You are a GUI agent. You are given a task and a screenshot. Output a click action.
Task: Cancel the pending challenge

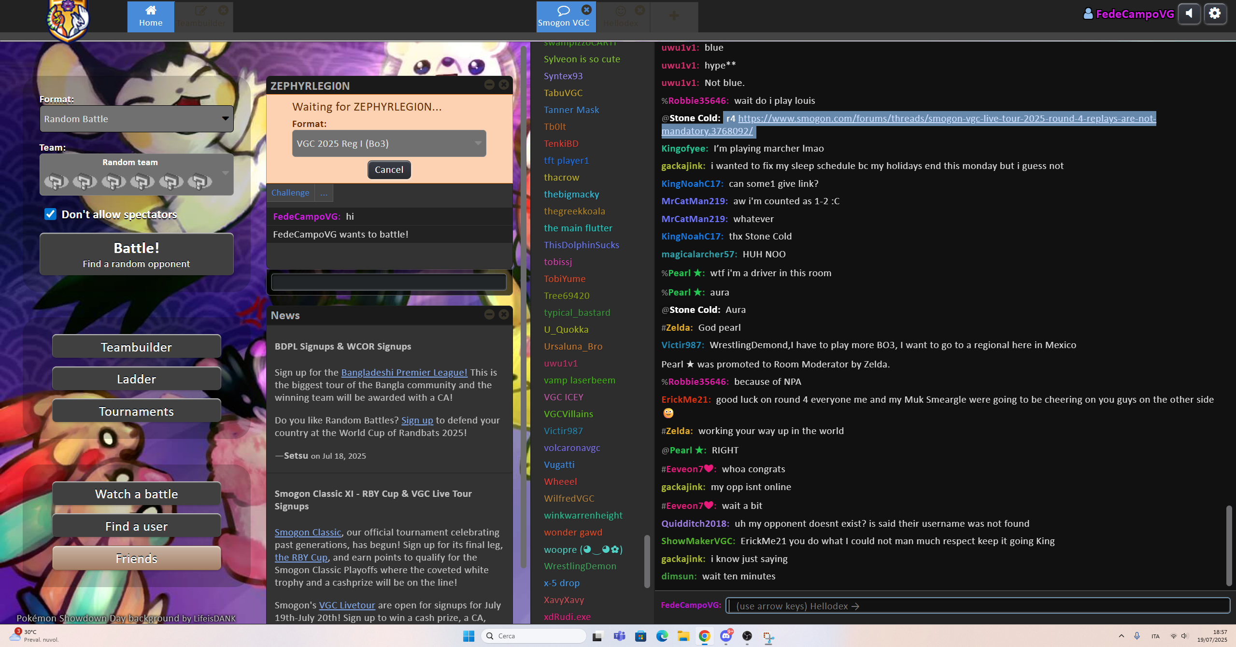tap(389, 169)
